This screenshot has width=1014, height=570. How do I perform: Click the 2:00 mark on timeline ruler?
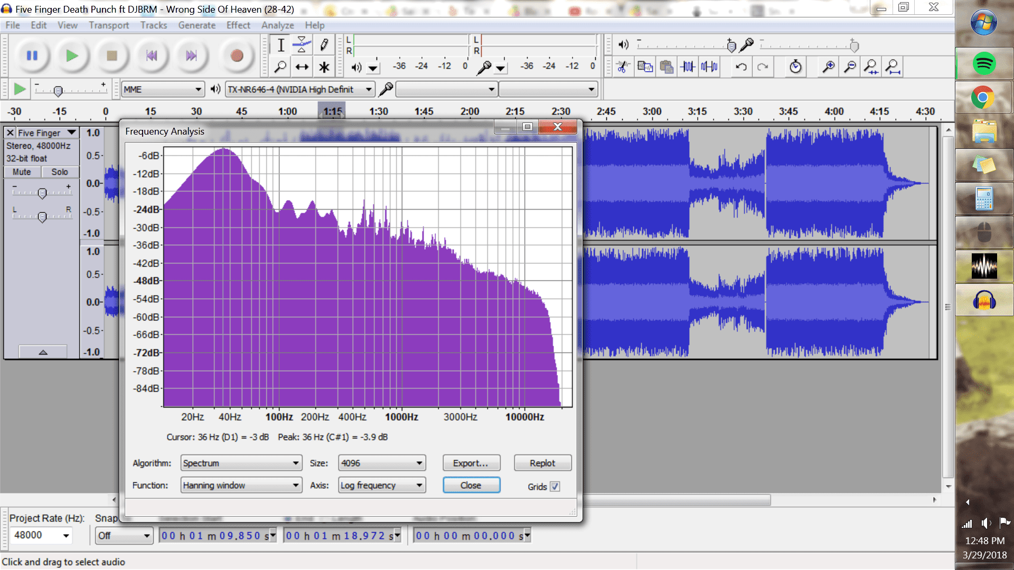click(470, 111)
